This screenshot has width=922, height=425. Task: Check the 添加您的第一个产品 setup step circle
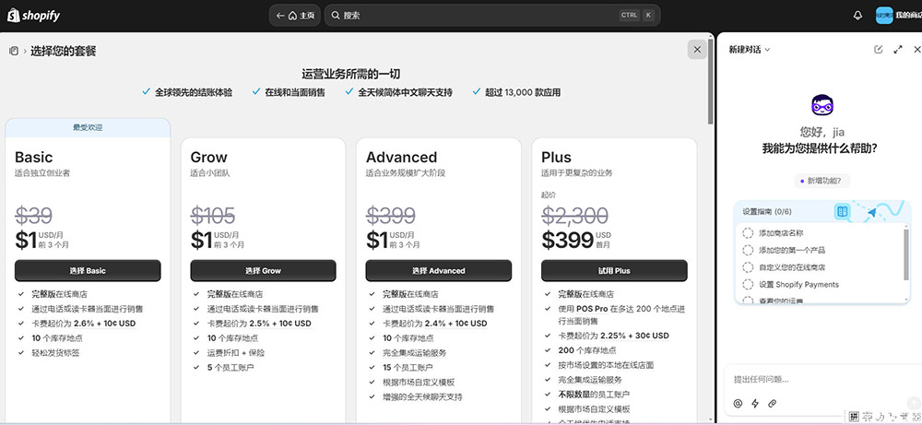748,250
